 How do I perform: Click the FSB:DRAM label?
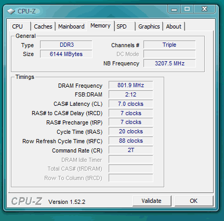click(x=88, y=95)
